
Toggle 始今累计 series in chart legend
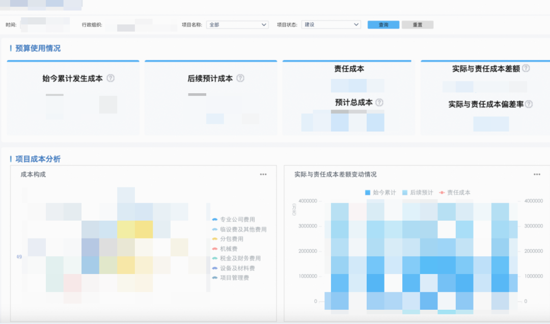(380, 193)
